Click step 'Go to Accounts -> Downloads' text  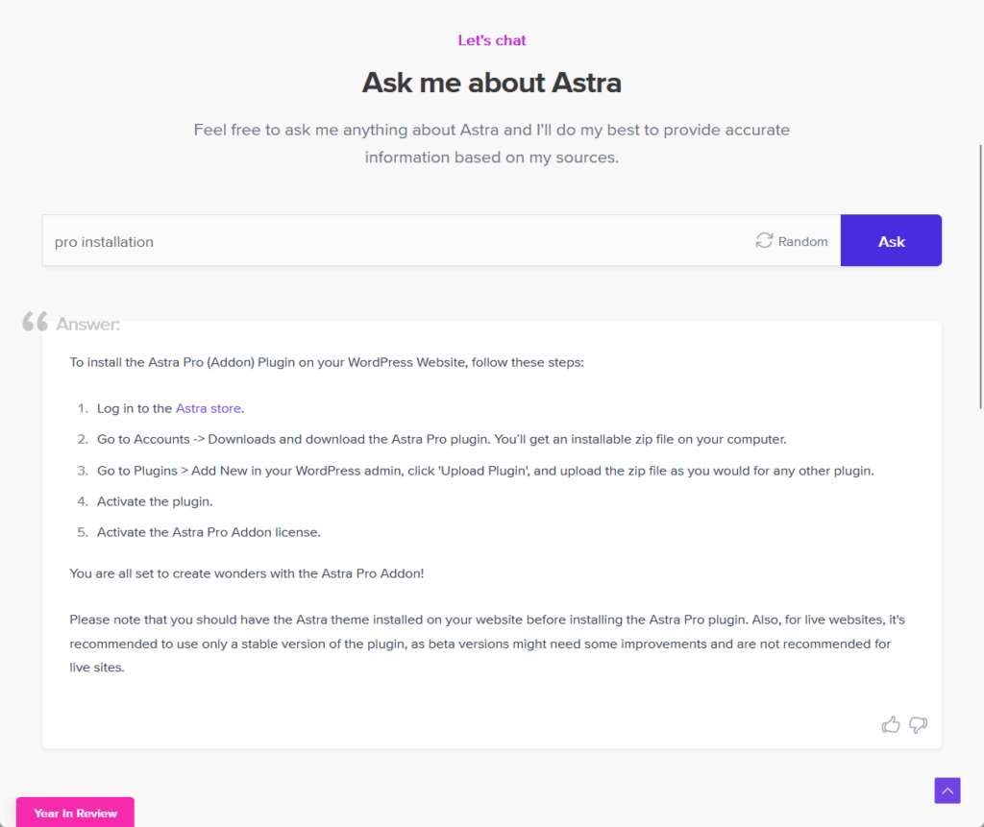(x=441, y=439)
